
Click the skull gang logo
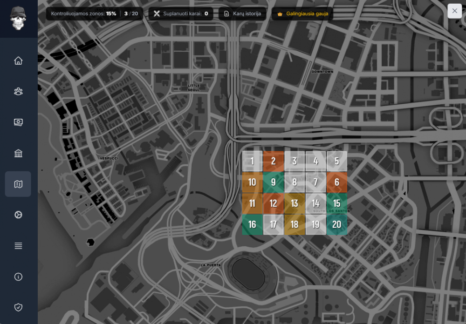(18, 19)
